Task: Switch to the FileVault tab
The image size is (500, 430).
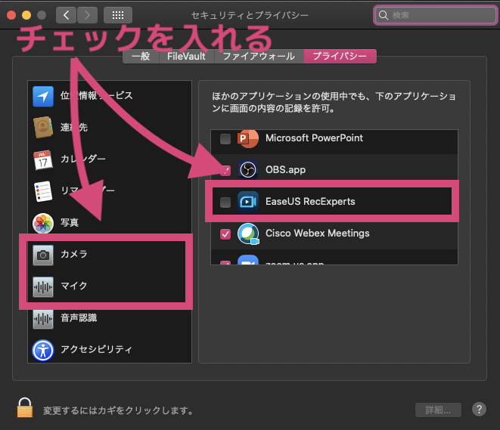Action: (x=187, y=57)
